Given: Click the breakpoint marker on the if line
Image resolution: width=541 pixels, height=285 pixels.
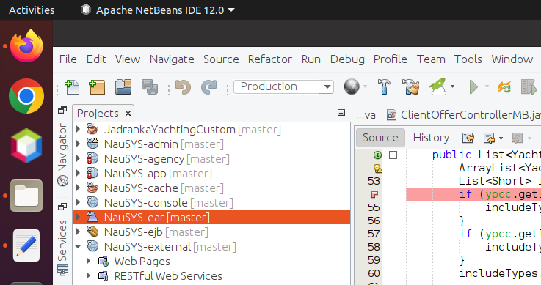Looking at the screenshot, I should pyautogui.click(x=374, y=194).
